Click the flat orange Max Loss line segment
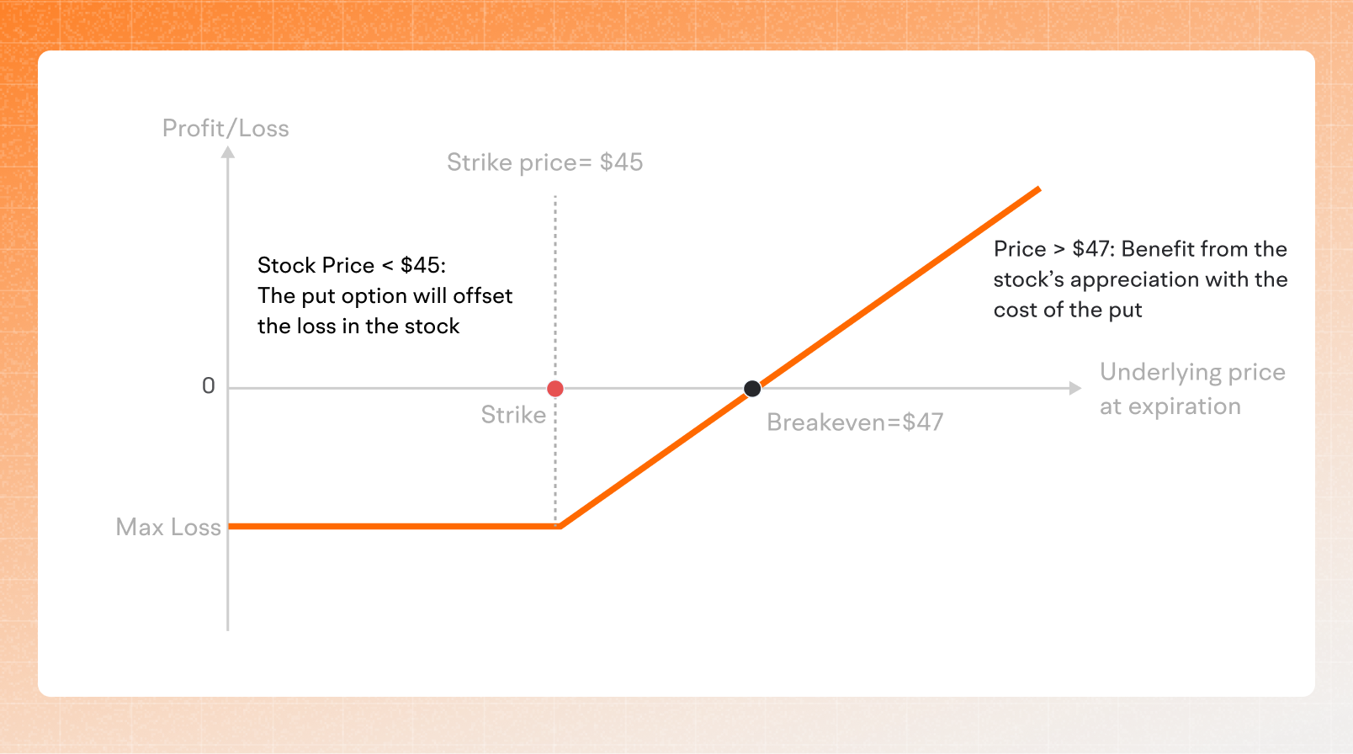The width and height of the screenshot is (1353, 754). 387,526
